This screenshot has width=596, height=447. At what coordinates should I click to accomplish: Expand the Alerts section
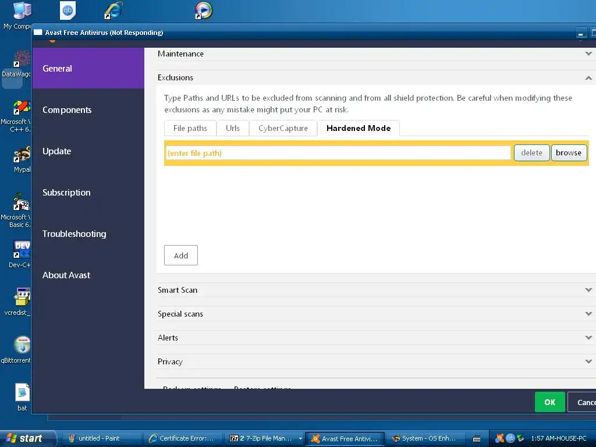375,338
